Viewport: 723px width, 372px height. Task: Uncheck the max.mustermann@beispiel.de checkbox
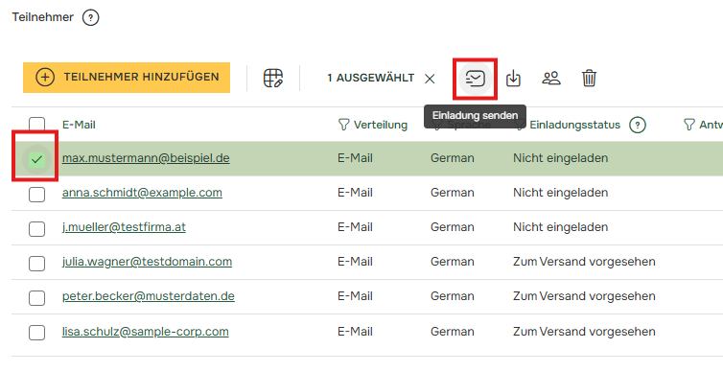pyautogui.click(x=36, y=159)
